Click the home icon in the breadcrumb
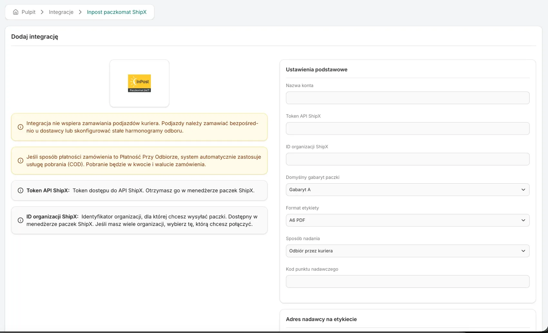Image resolution: width=548 pixels, height=333 pixels. (x=15, y=12)
